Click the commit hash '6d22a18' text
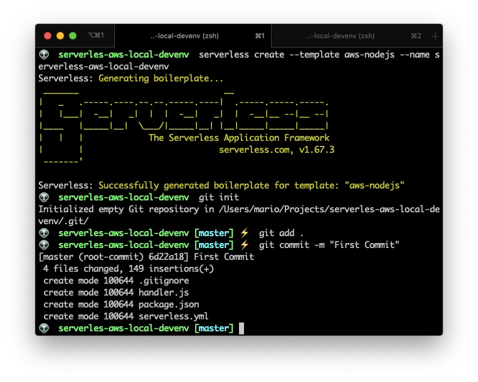 click(166, 257)
